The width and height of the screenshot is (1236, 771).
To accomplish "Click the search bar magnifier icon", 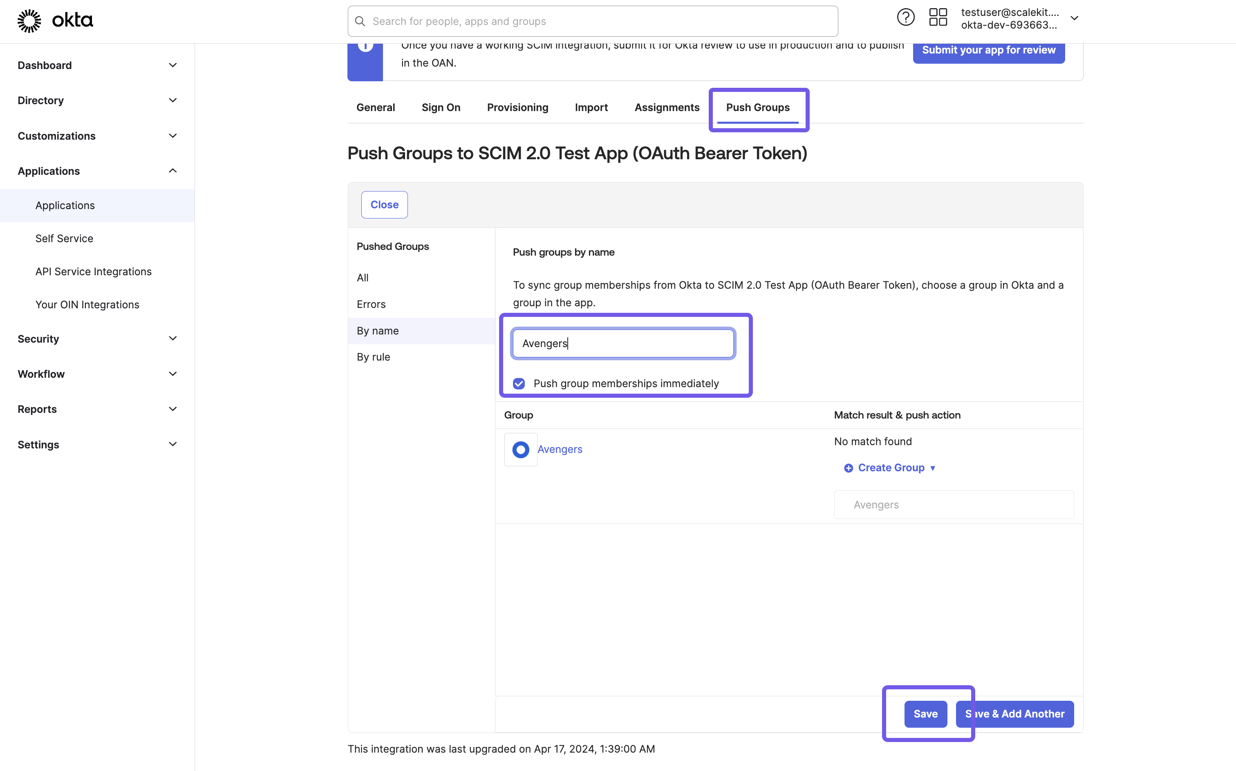I will click(360, 20).
